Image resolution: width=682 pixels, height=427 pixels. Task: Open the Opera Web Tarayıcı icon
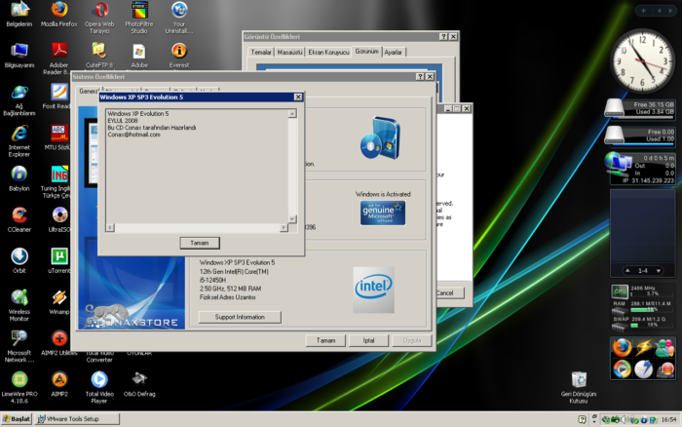(x=99, y=17)
